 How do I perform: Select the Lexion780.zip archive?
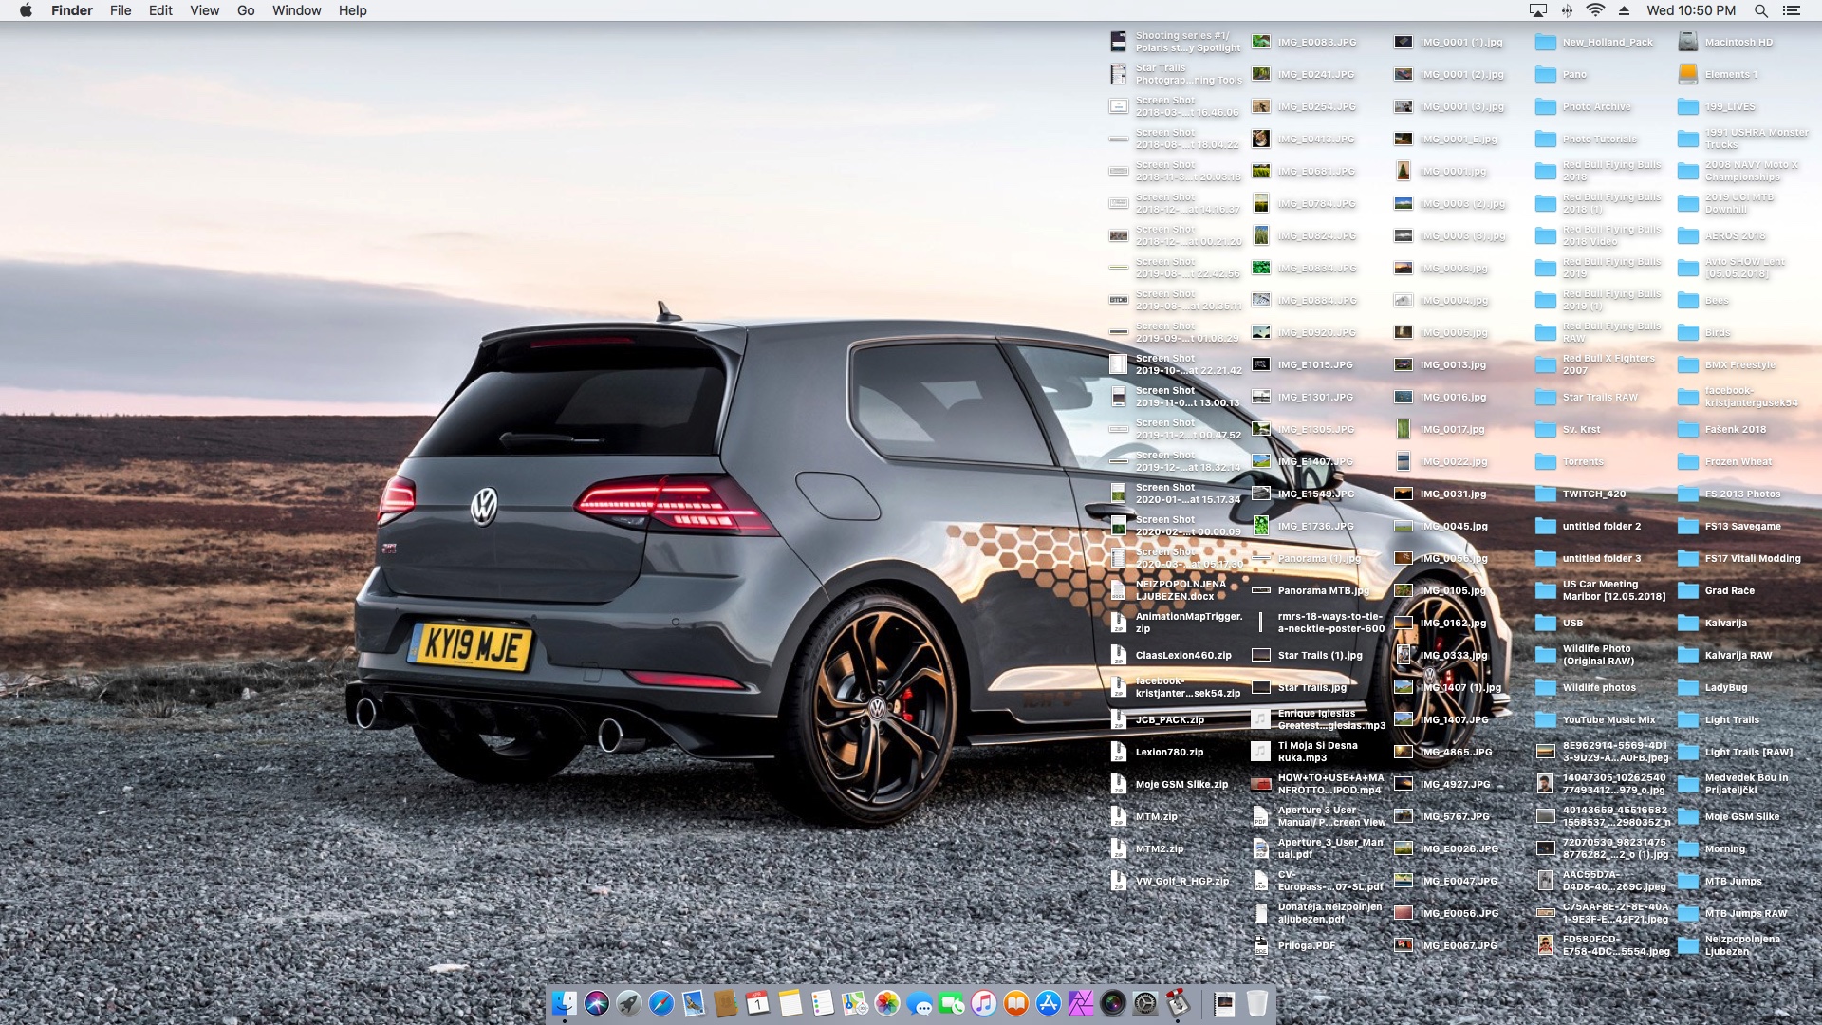tap(1157, 752)
